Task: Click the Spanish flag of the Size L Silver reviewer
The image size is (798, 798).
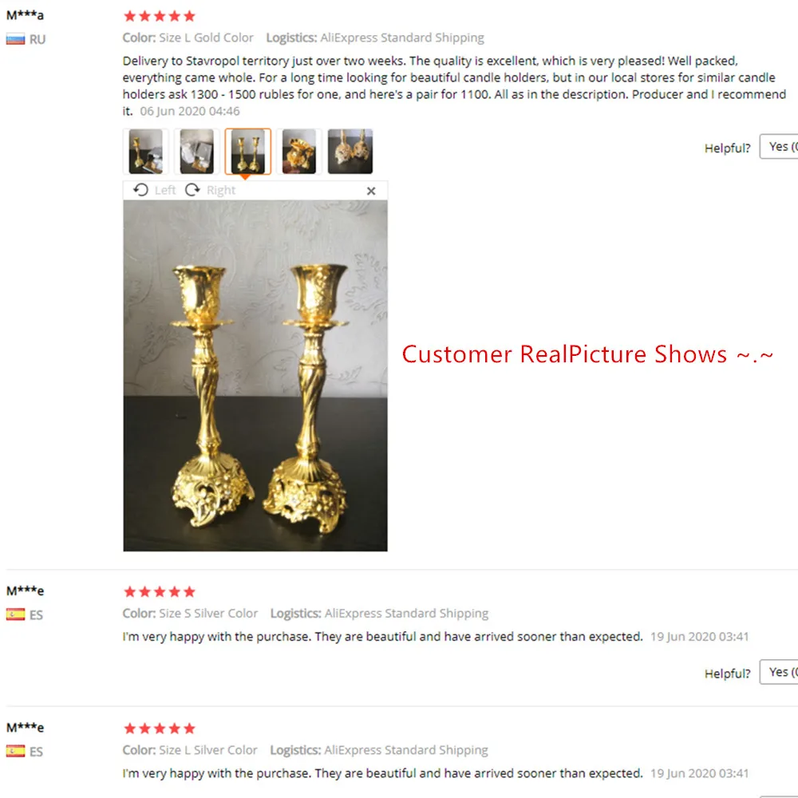Action: click(15, 751)
